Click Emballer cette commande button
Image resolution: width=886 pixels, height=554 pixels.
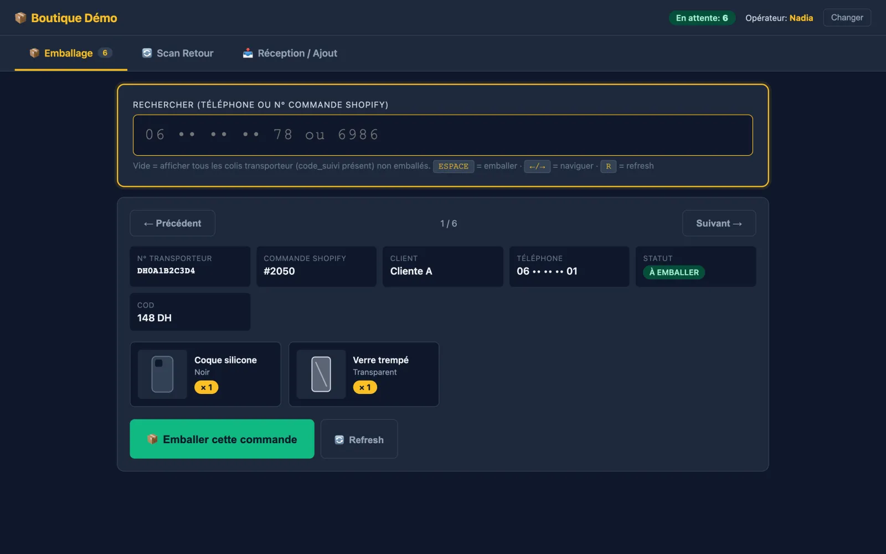[x=222, y=439]
